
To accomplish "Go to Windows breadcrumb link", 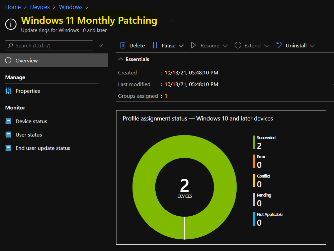I will (71, 7).
